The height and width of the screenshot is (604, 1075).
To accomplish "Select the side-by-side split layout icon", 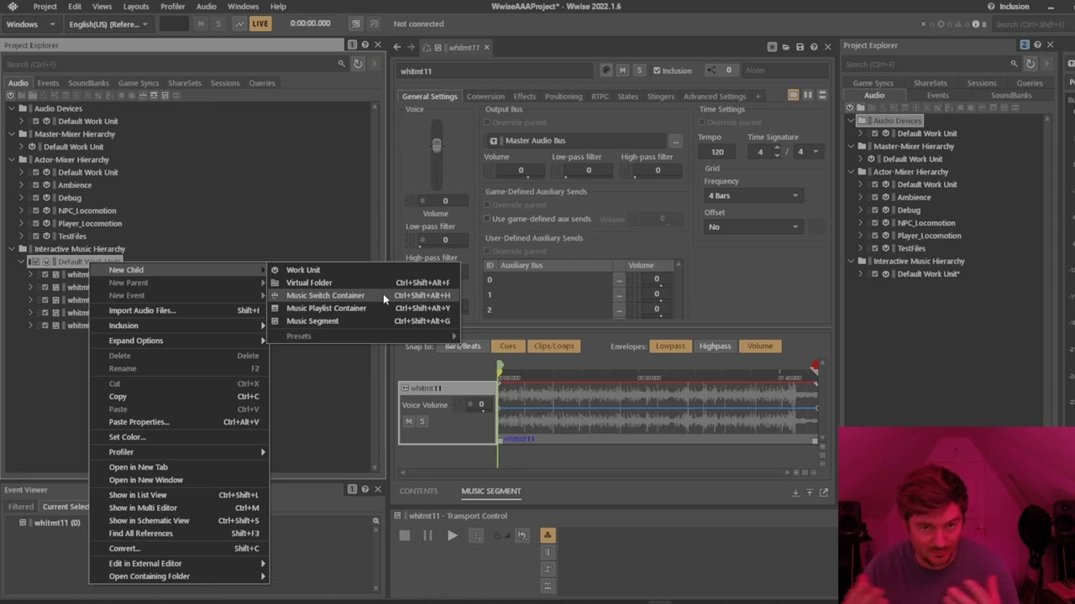I will coord(808,96).
